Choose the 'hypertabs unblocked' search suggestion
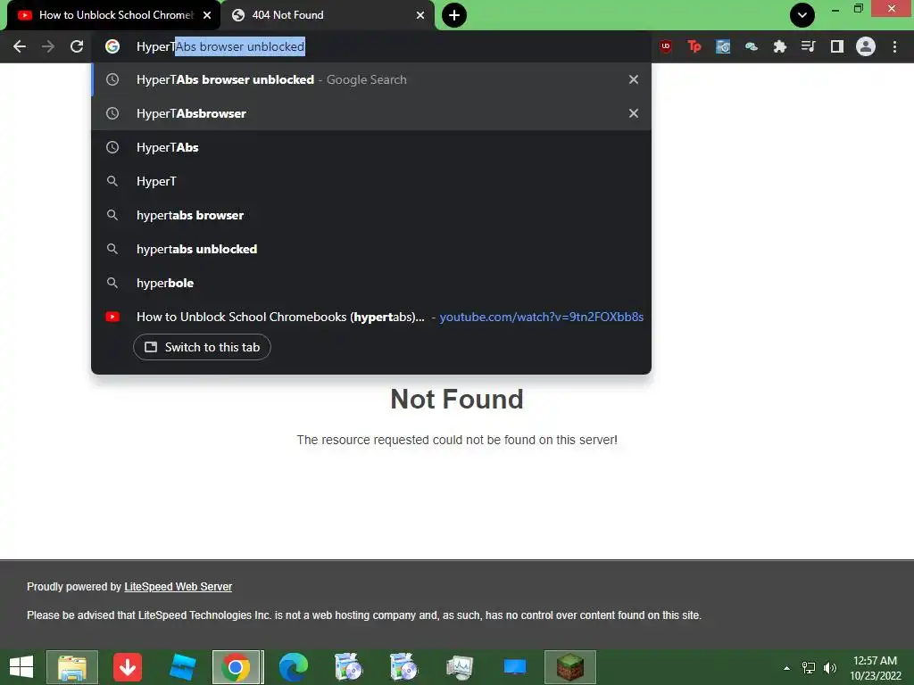914x685 pixels. point(371,249)
